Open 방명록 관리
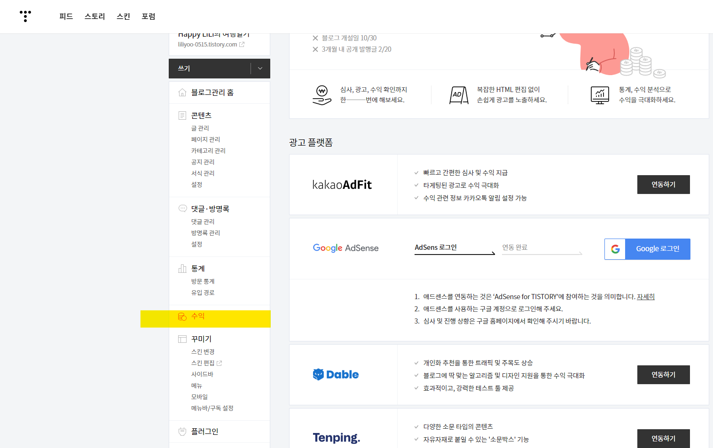 (205, 233)
